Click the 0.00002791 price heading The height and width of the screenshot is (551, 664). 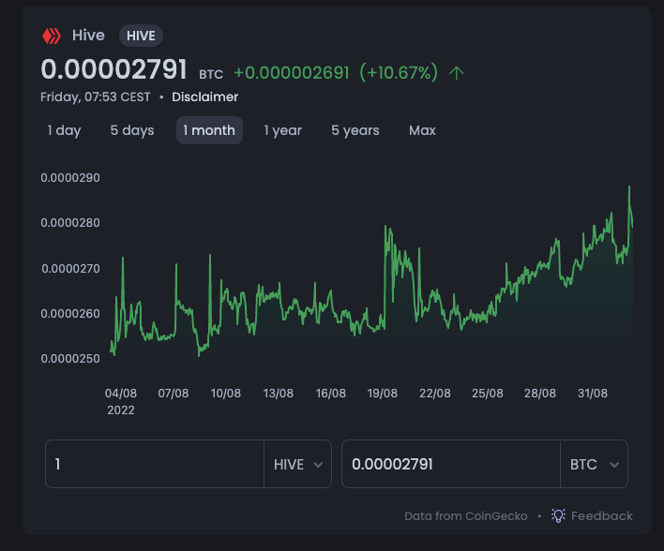point(113,69)
